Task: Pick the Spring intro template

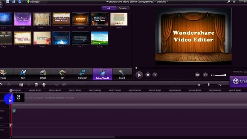Action: 100,38
